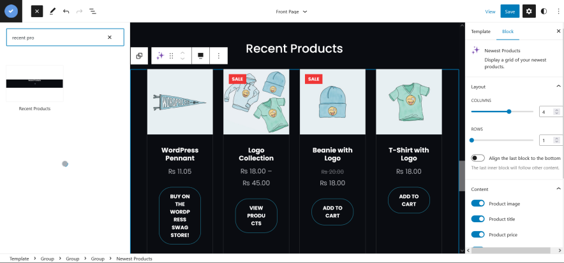Disable the Product image toggle
This screenshot has width=564, height=263.
[478, 203]
